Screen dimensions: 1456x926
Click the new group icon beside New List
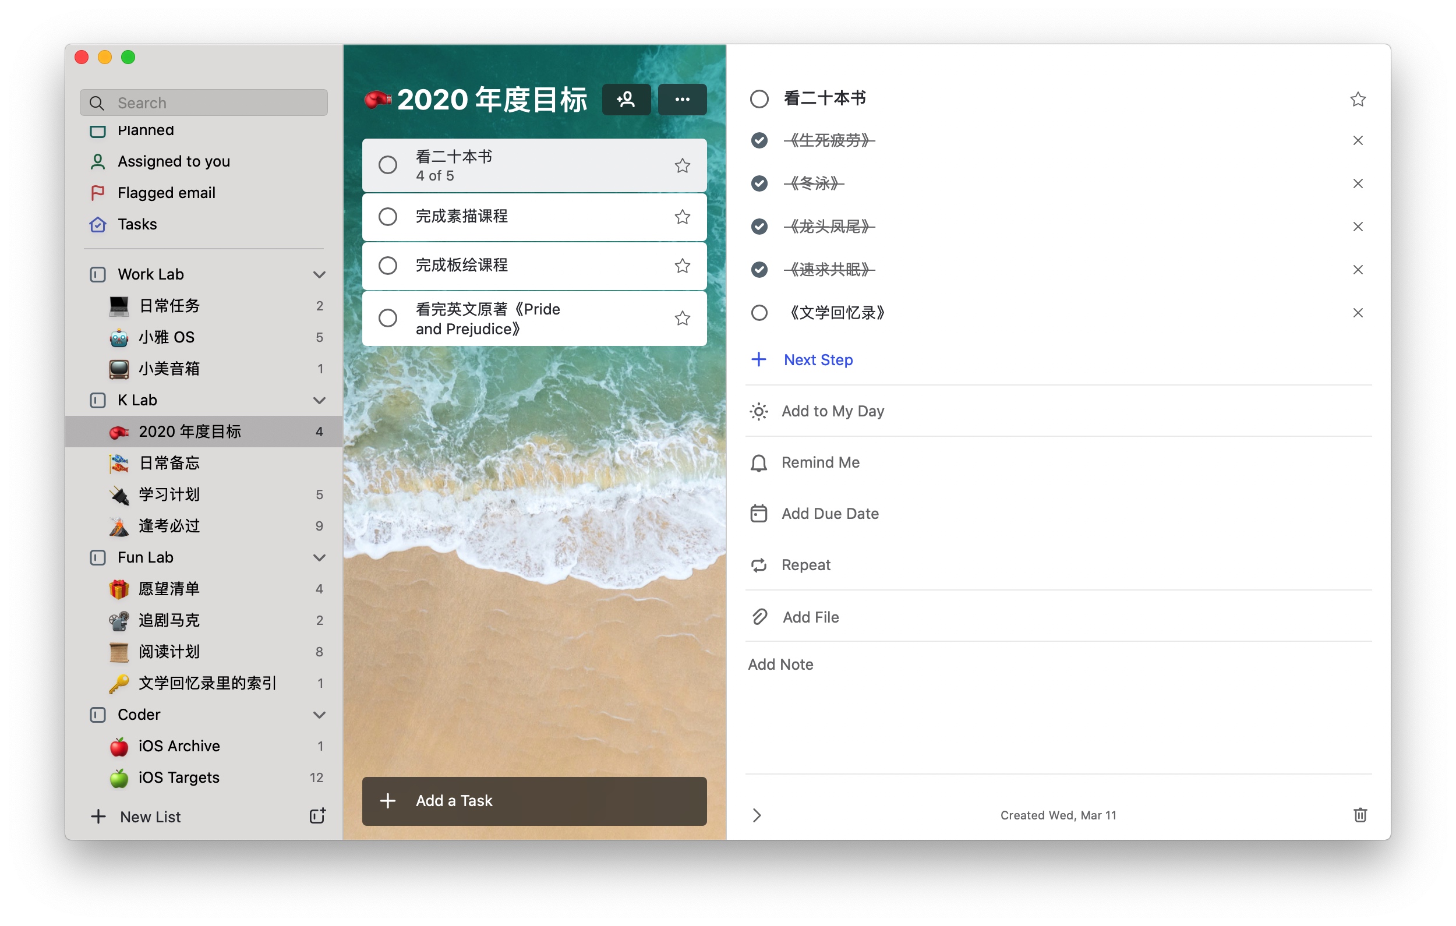pos(317,816)
